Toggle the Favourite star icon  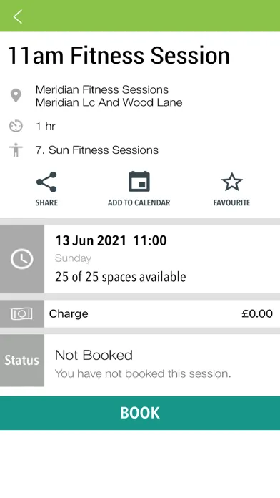(232, 182)
